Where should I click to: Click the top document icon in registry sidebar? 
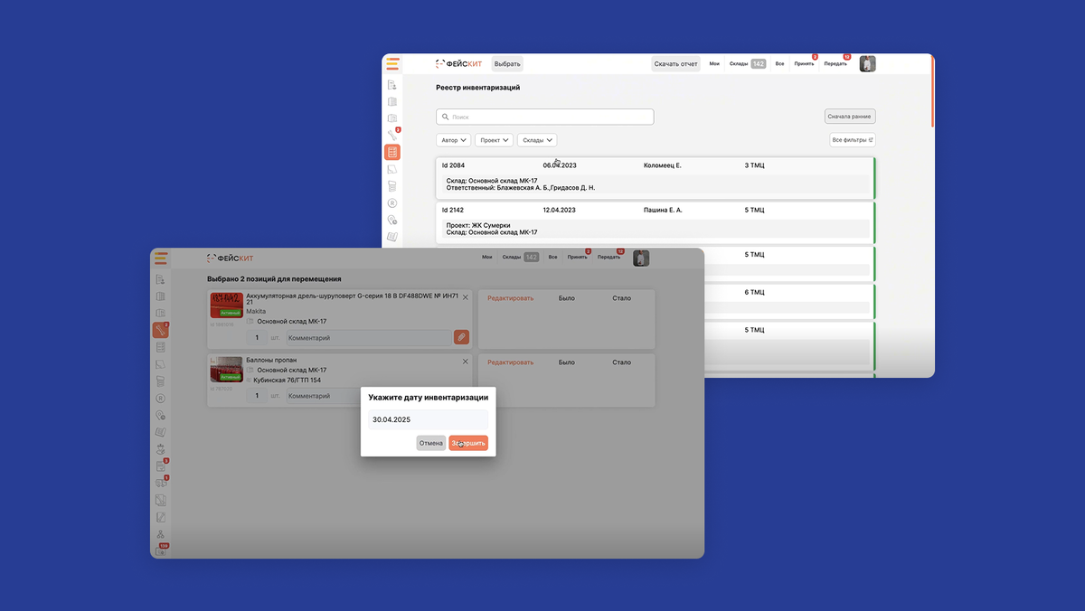click(392, 85)
